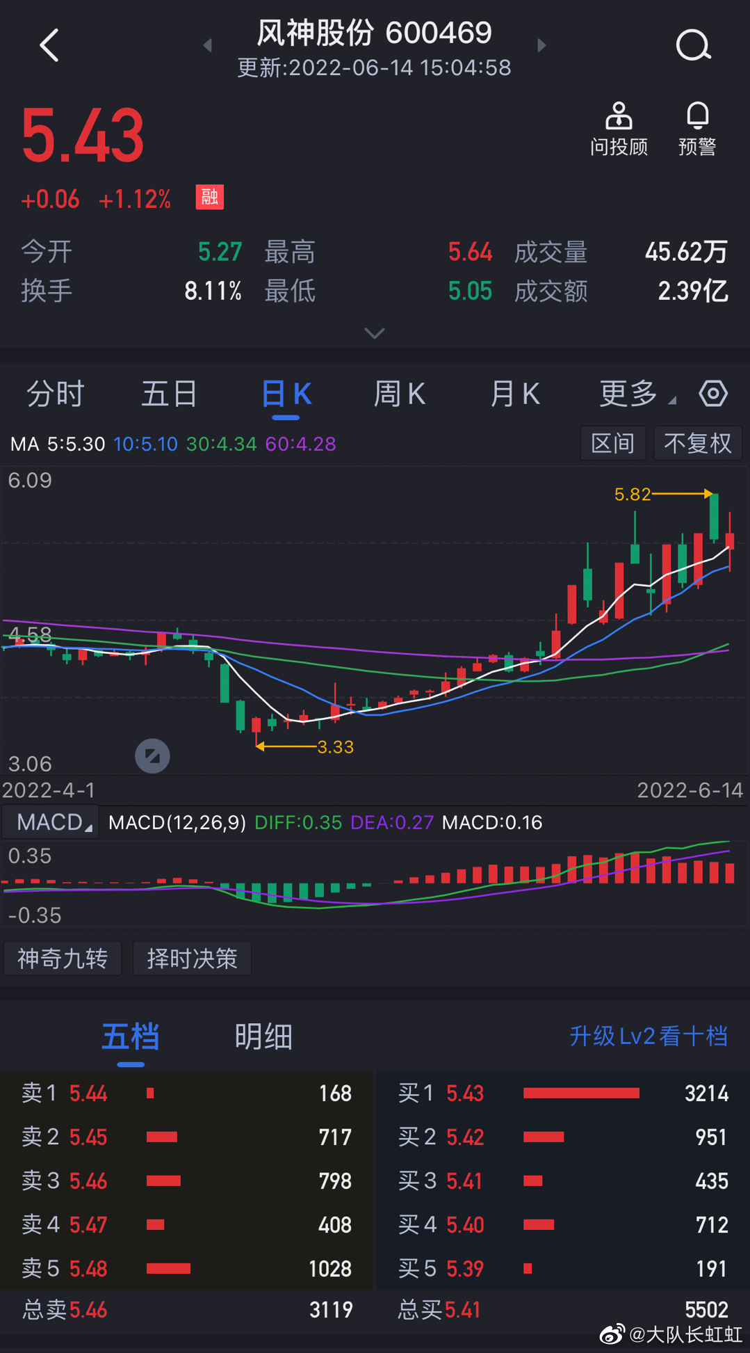Switch to the 分时 tab

55,394
